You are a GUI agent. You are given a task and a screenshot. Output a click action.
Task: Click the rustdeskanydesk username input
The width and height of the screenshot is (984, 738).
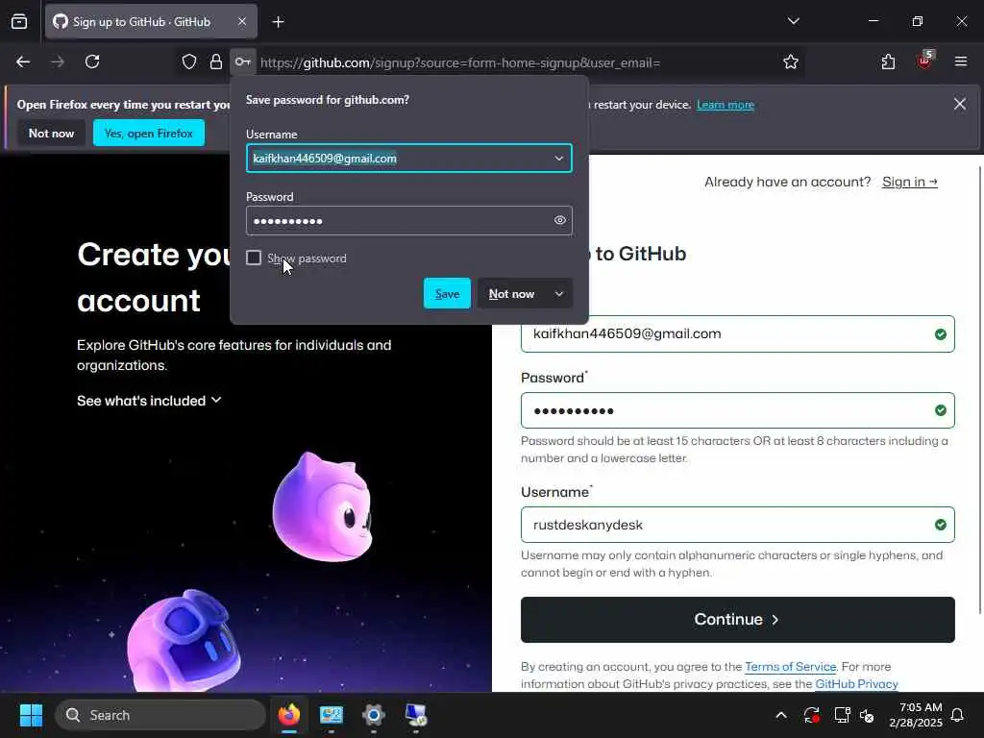click(x=737, y=525)
